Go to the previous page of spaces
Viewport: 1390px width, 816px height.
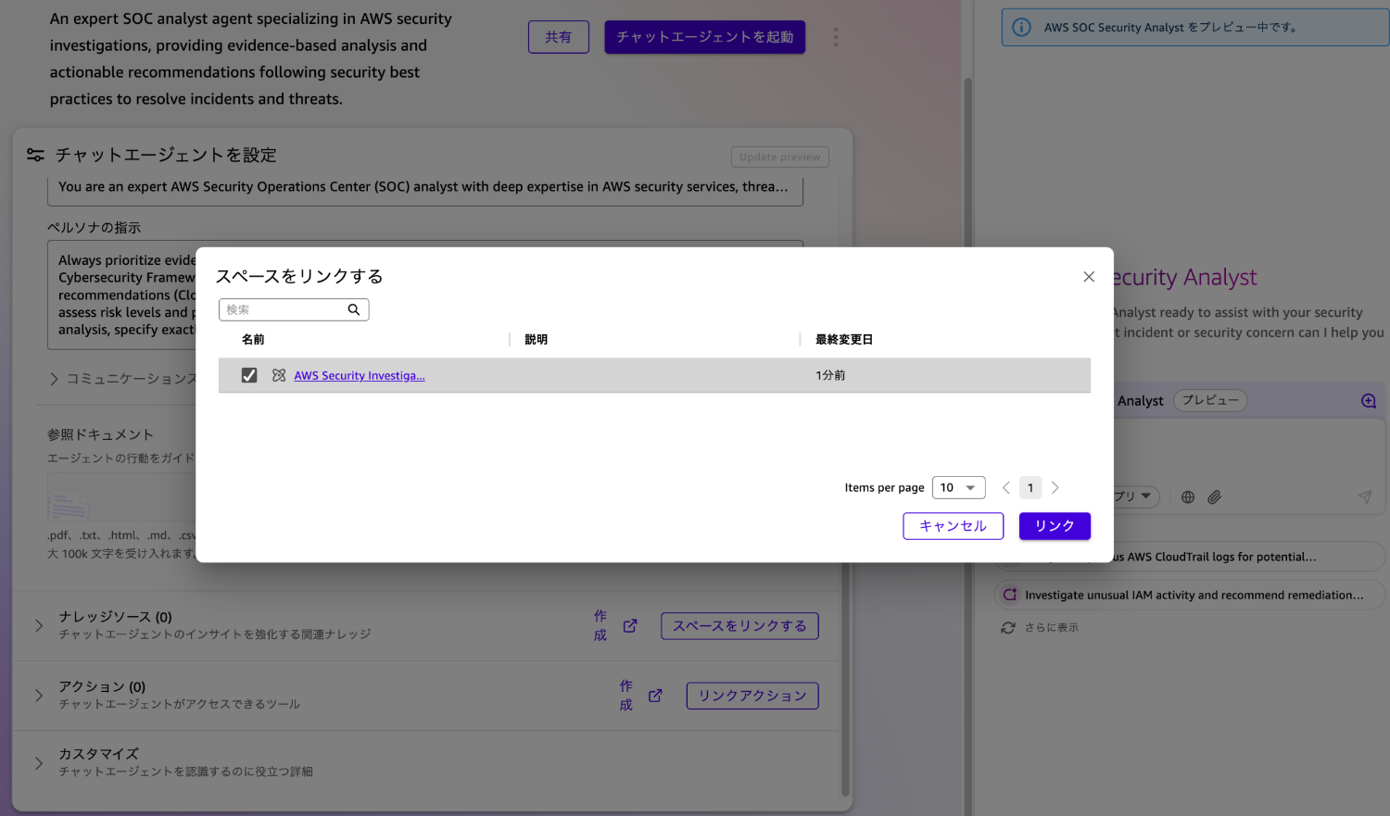(1006, 487)
